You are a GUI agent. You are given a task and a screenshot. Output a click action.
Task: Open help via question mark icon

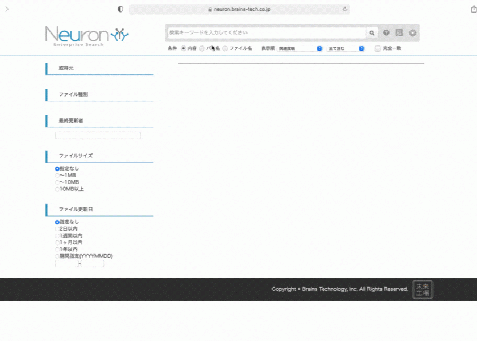coord(386,32)
